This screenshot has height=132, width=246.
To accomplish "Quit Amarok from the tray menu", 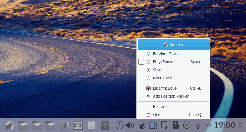I will (x=173, y=115).
